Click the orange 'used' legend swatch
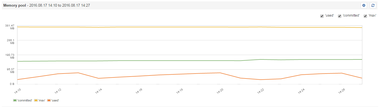Viewport: 380px width, 107px height. point(49,100)
